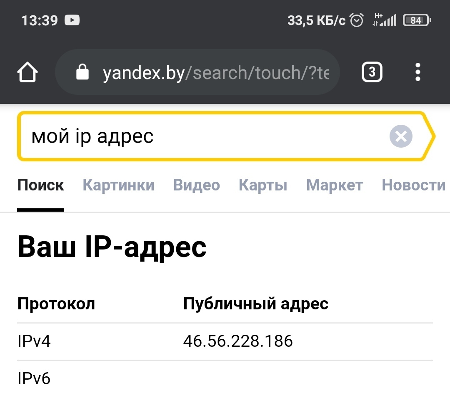Clear the search query with X icon

coord(401,136)
